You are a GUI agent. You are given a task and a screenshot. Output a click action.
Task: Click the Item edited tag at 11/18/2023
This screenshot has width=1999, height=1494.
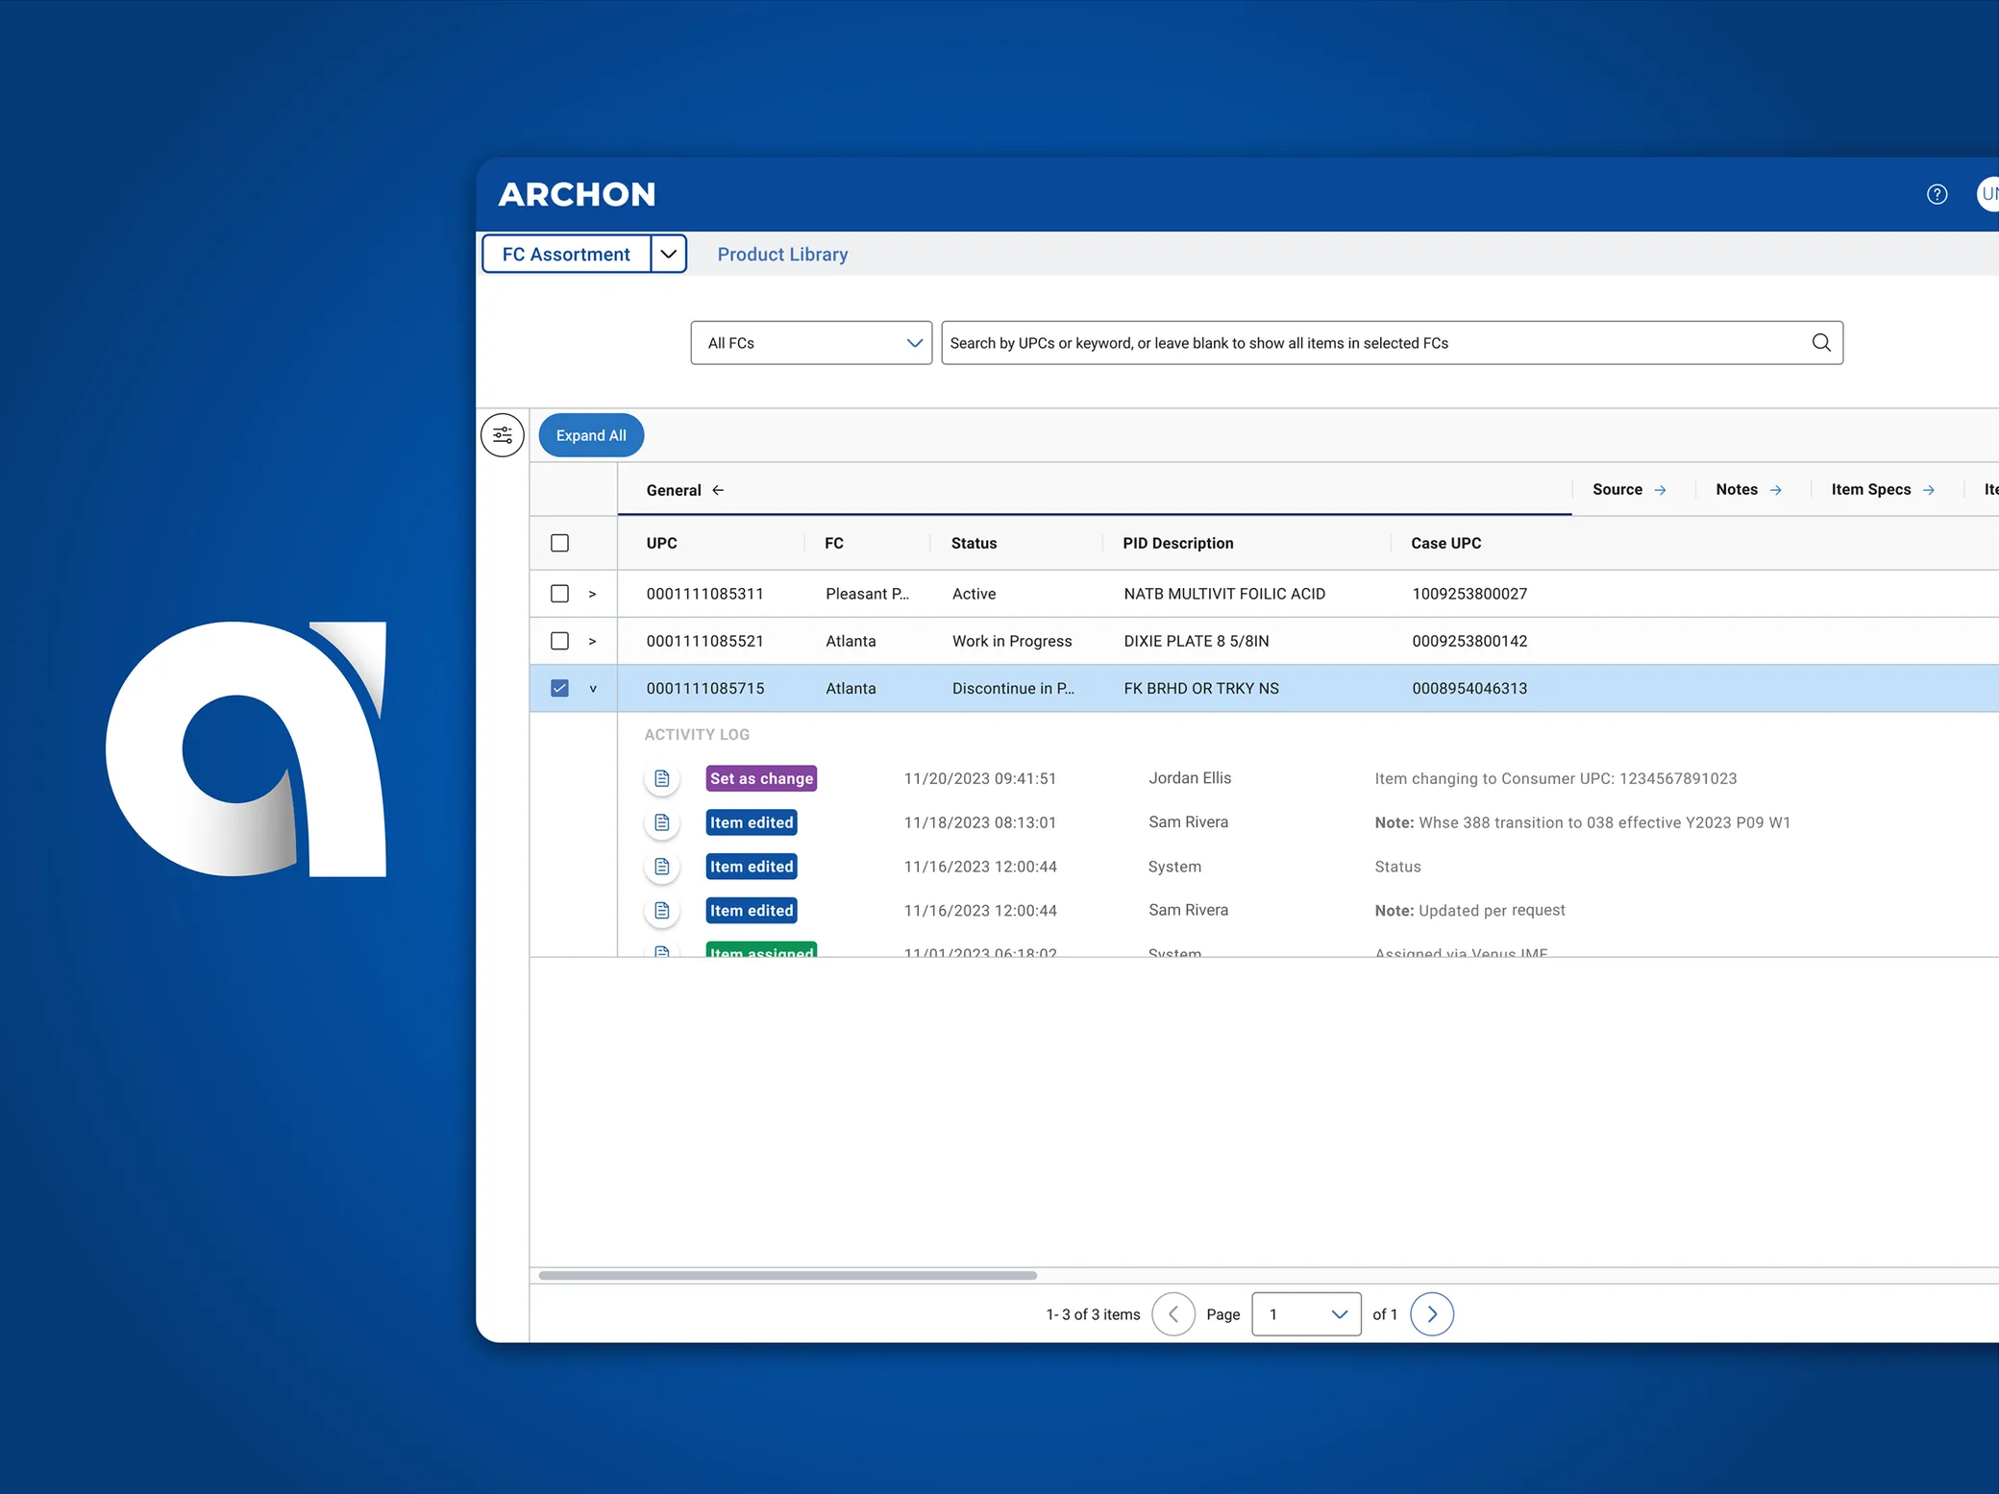click(x=752, y=822)
